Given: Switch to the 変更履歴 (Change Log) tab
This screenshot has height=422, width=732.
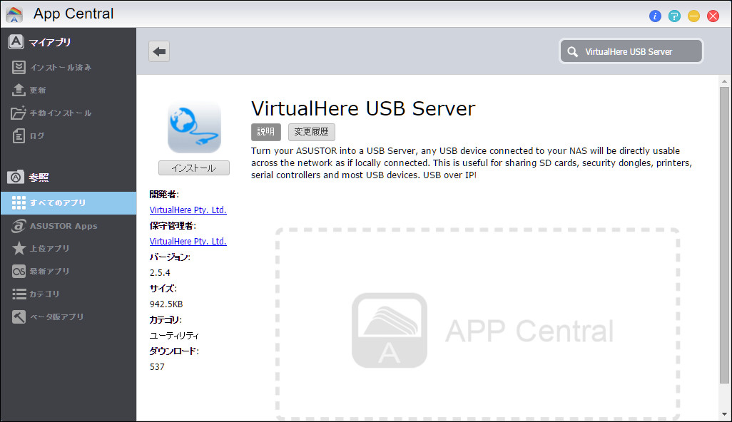Looking at the screenshot, I should 311,131.
